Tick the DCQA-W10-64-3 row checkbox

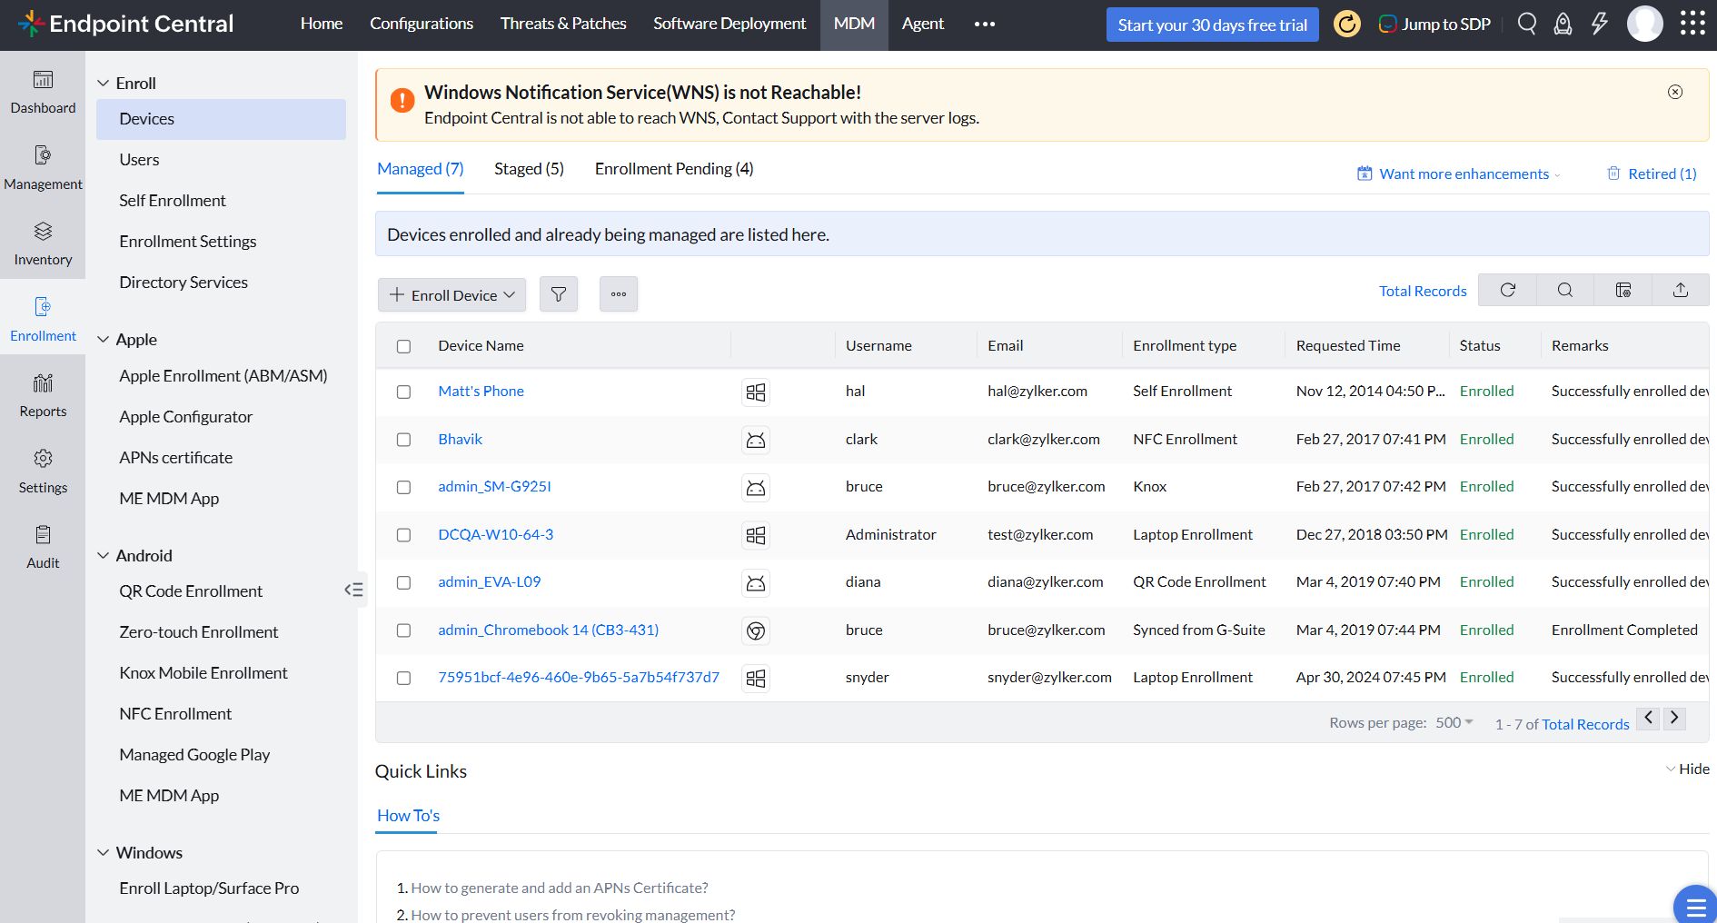(403, 535)
